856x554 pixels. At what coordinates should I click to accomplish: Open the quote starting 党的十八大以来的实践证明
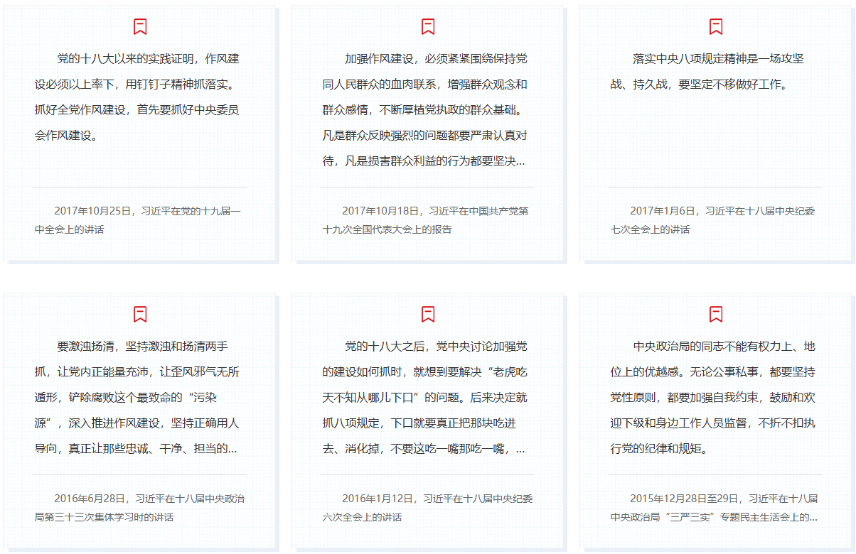click(x=139, y=97)
